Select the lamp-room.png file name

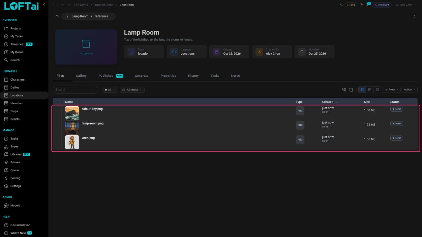tap(93, 123)
